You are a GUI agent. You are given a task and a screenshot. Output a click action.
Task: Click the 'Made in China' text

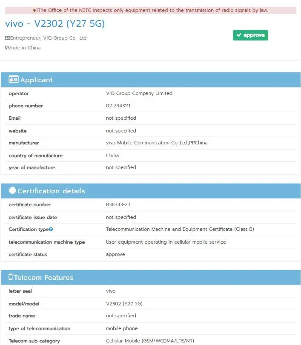24,48
